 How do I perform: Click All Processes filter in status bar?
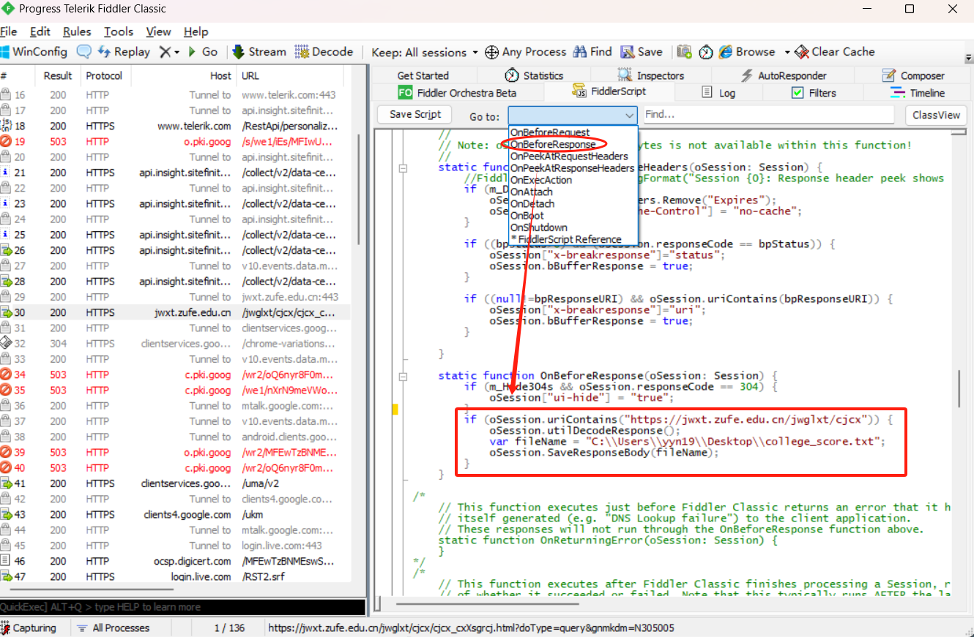click(114, 627)
